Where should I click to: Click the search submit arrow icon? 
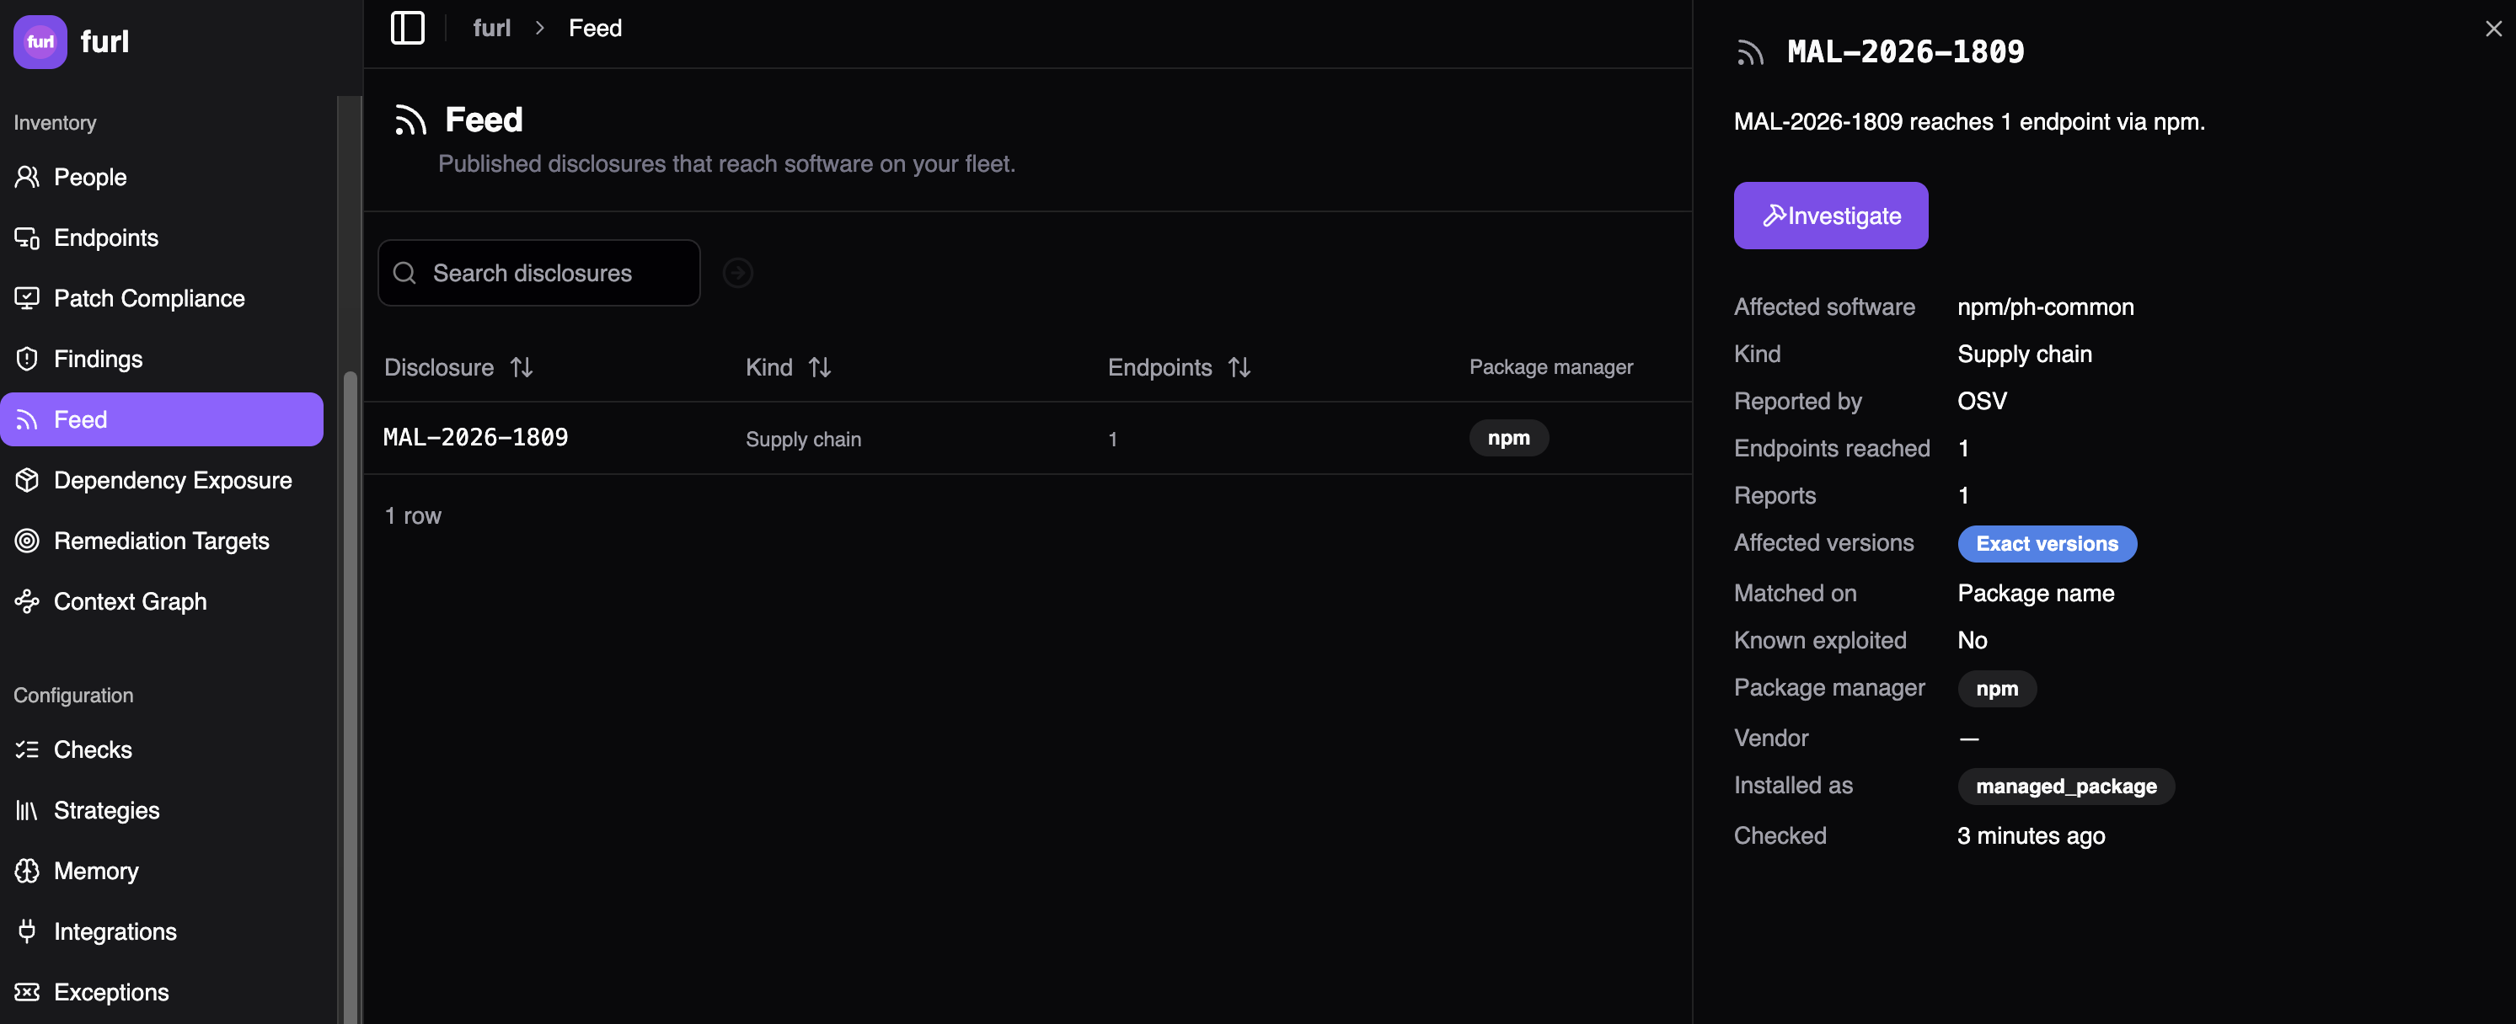point(737,272)
